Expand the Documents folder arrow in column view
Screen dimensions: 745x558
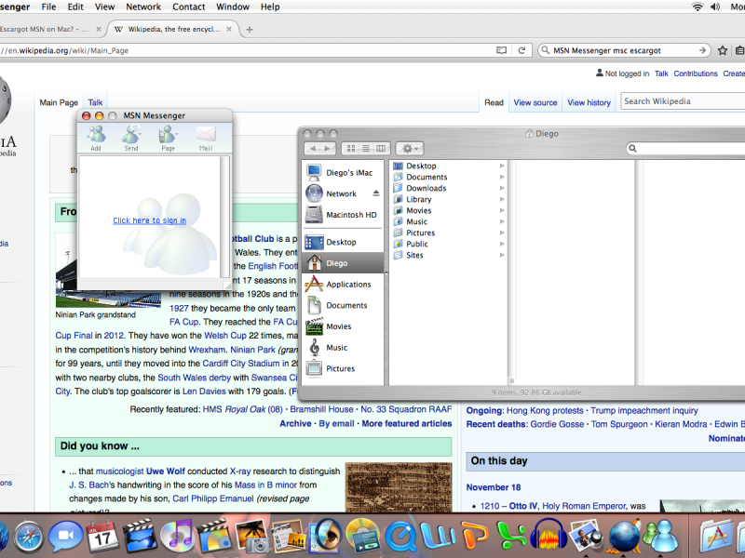click(502, 177)
